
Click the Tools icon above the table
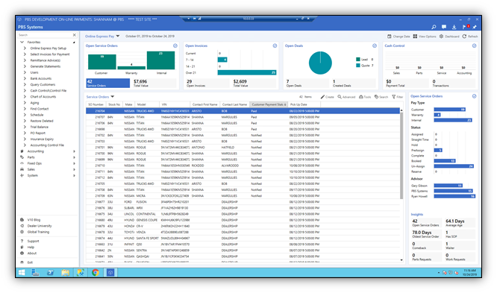361,97
